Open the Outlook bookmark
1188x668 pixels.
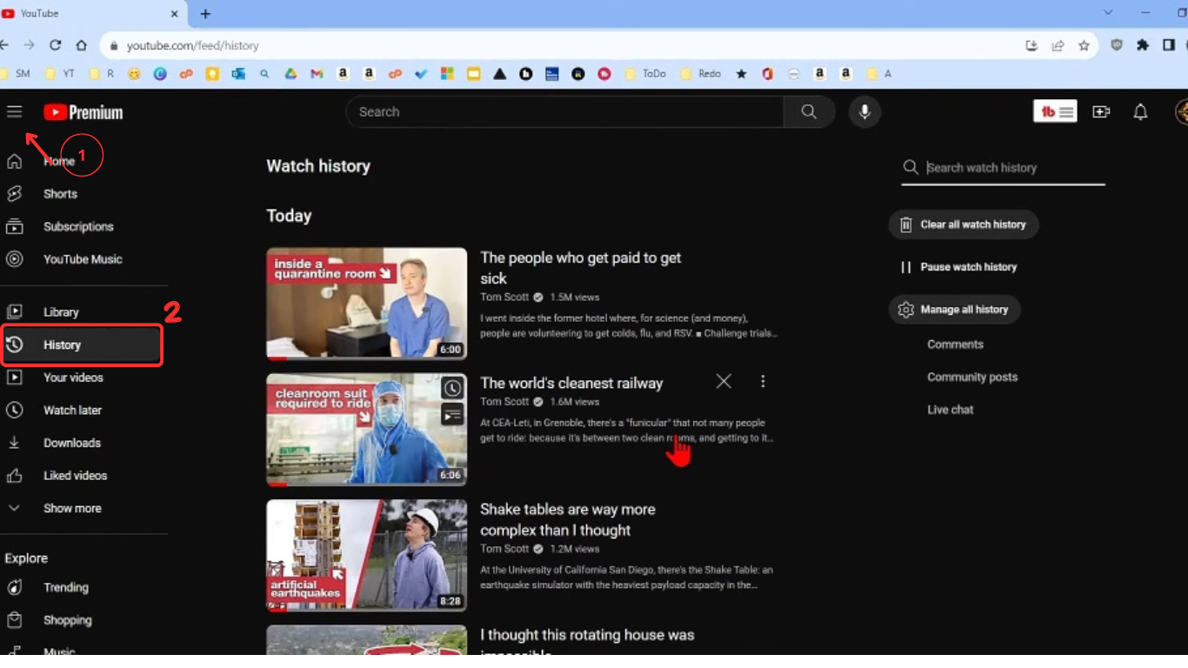[238, 74]
